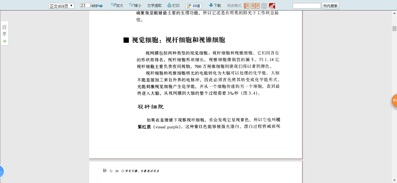This screenshot has width=397, height=183.
Task: Enable the continuous-scroll reading mode
Action: (x=263, y=5)
